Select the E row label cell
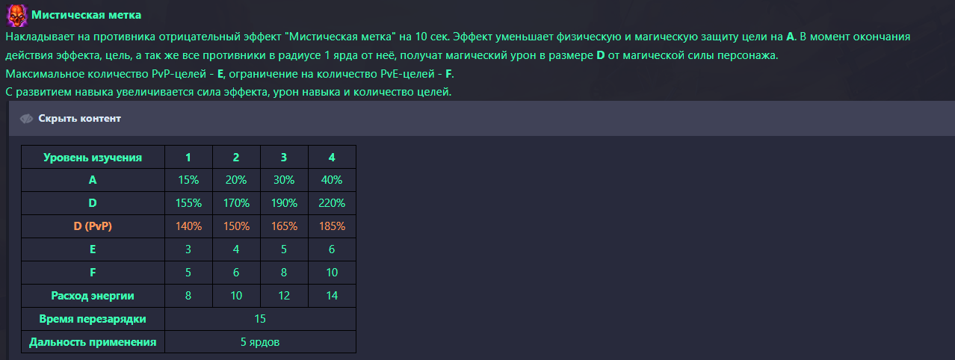955x360 pixels. point(93,249)
